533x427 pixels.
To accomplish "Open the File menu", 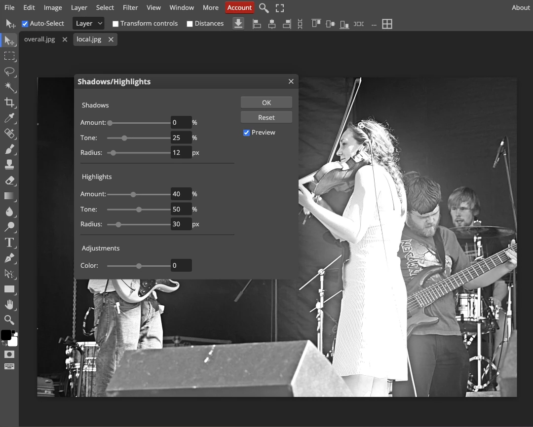I will (x=9, y=7).
